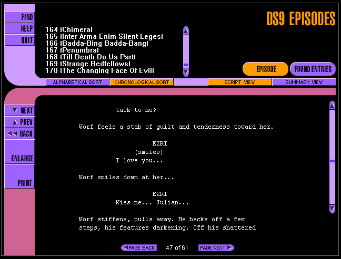Screen dimensions: 341x259
Task: Click the DS9 EPISODES title
Action: click(x=301, y=19)
